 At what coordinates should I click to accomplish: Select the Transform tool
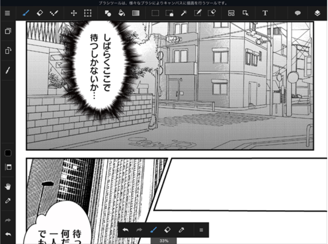tap(88, 13)
